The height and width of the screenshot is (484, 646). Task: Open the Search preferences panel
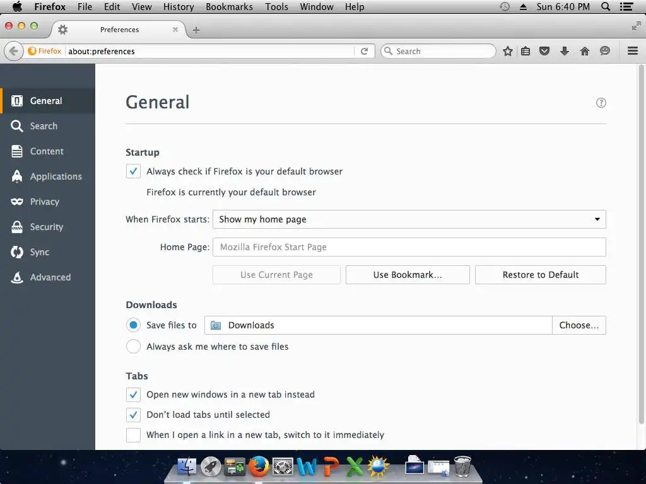click(47, 126)
